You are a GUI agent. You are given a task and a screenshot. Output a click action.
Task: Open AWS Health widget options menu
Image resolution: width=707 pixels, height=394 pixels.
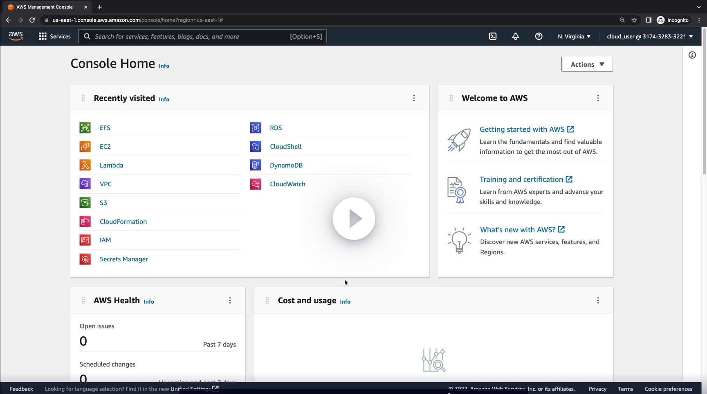pyautogui.click(x=230, y=300)
